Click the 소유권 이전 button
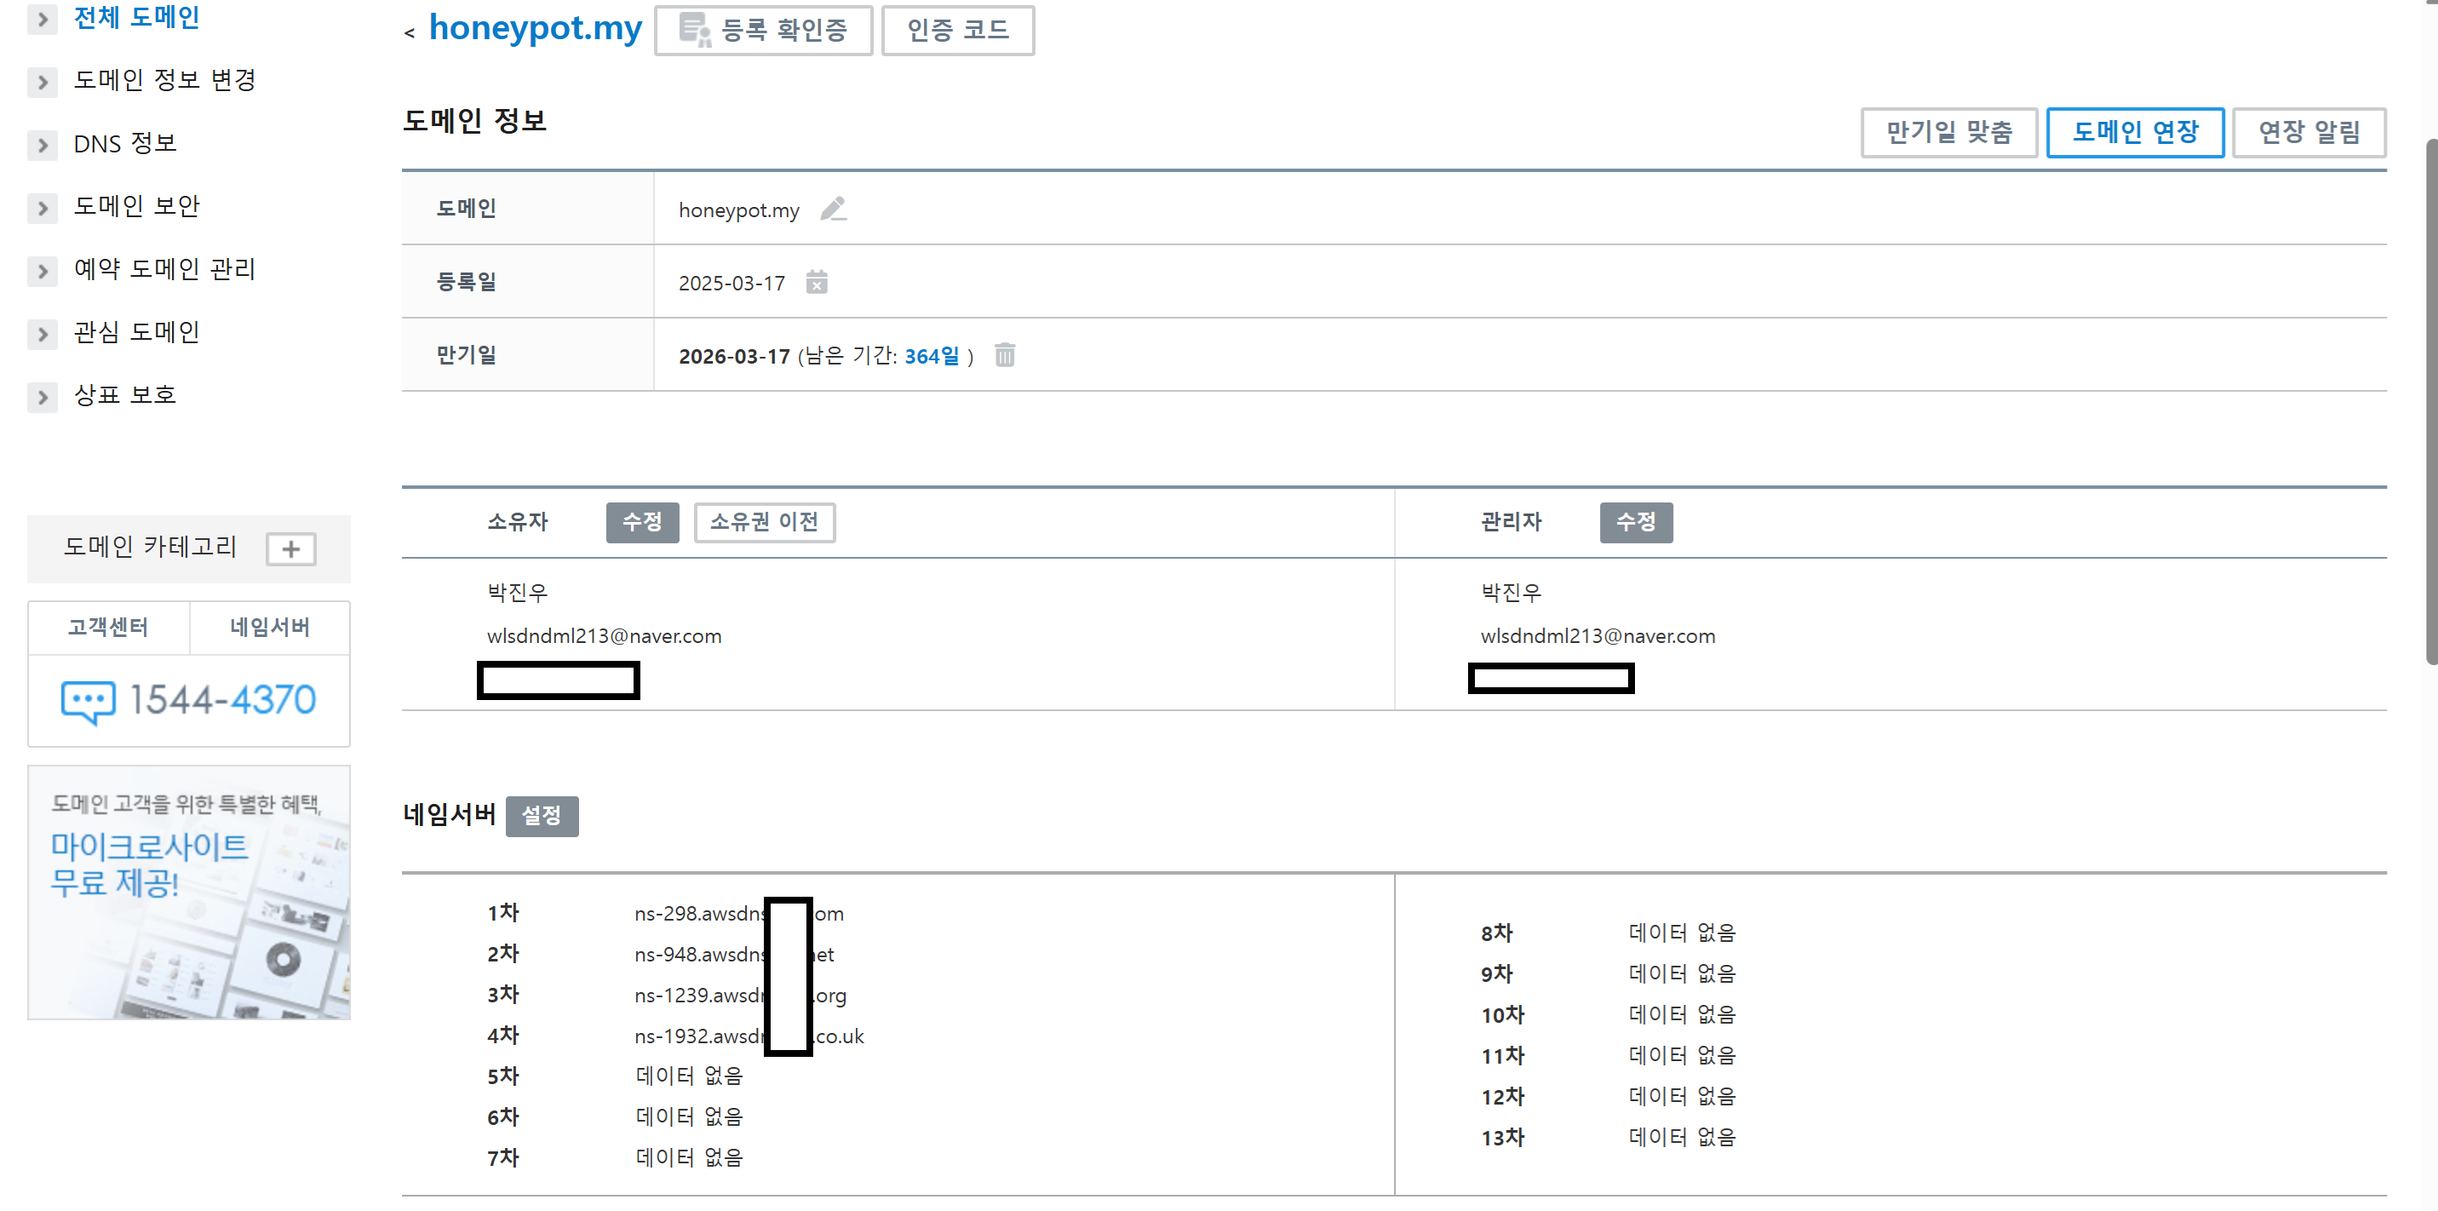 point(764,522)
